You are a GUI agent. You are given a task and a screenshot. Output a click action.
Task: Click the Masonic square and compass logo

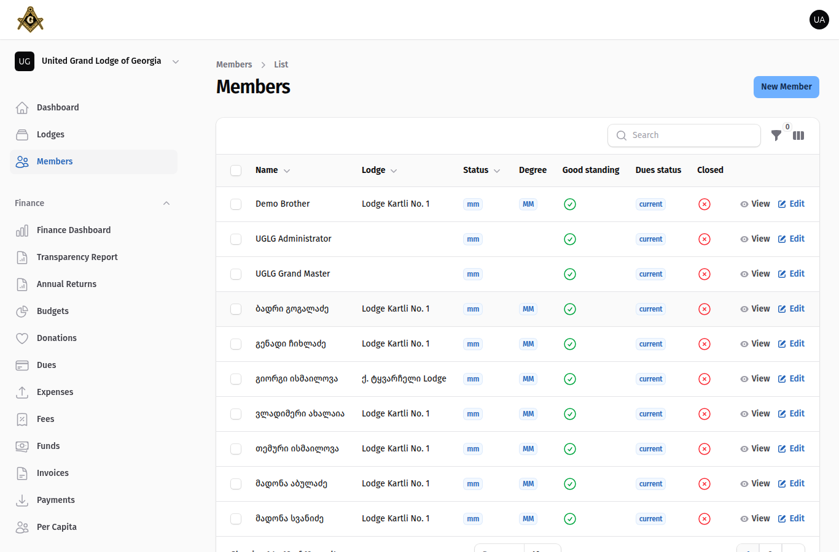pyautogui.click(x=30, y=20)
